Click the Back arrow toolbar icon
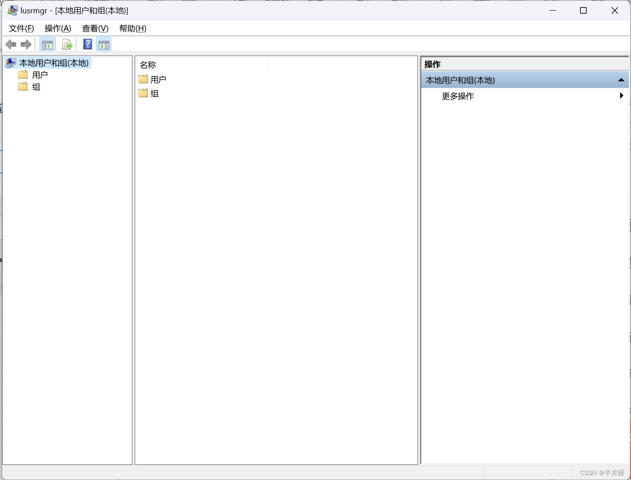The height and width of the screenshot is (480, 631). 11,44
